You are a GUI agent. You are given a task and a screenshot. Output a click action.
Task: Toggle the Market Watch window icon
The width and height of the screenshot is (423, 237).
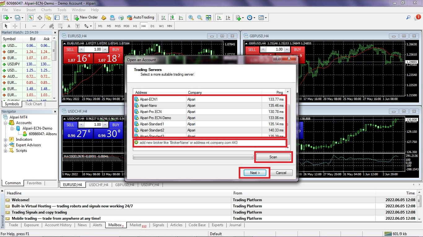coord(31,18)
